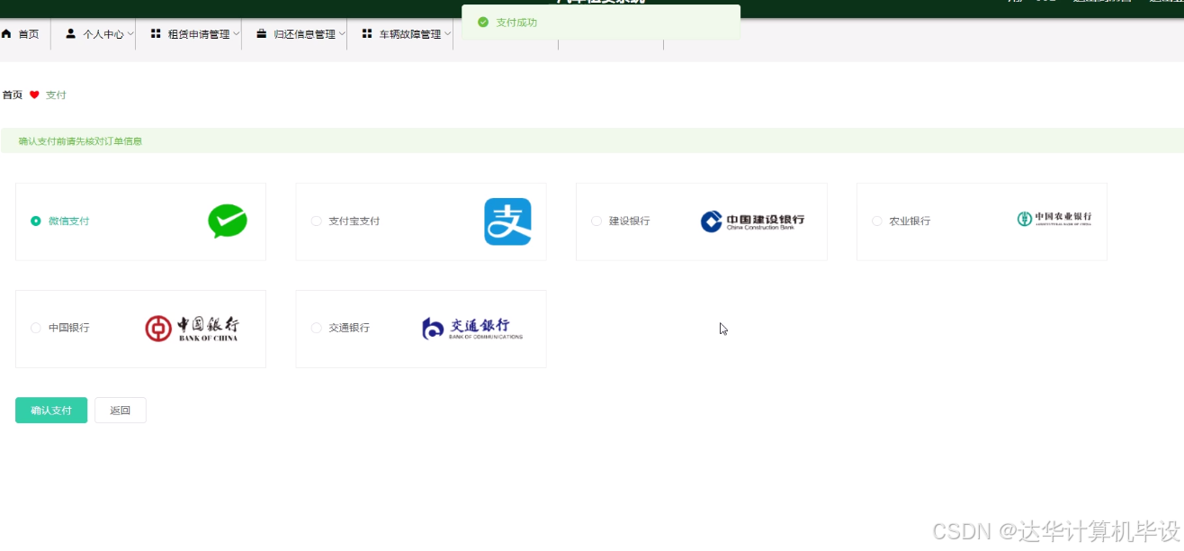The width and height of the screenshot is (1184, 551).
Task: Choose the 建设银行 radio option
Action: [x=596, y=221]
